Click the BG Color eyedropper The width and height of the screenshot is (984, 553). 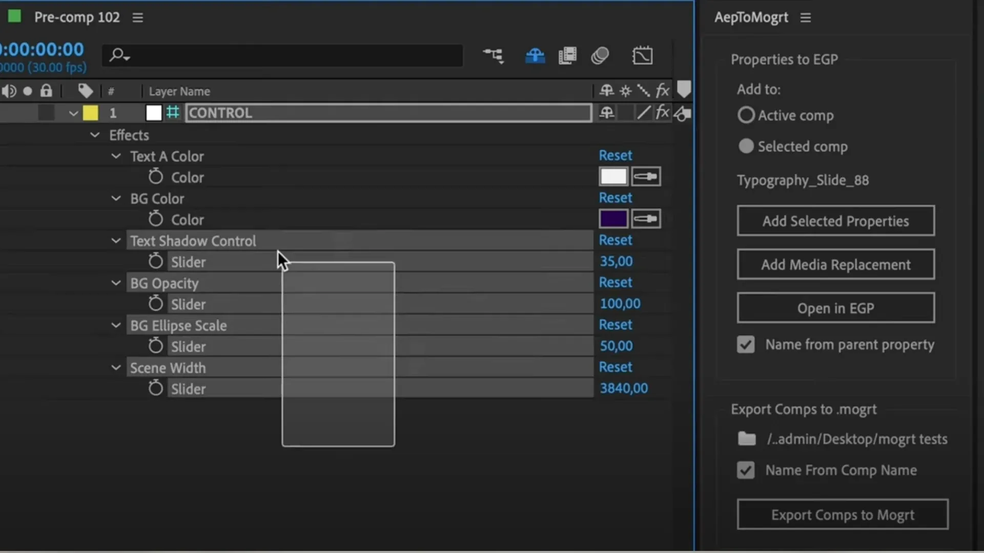(x=646, y=219)
